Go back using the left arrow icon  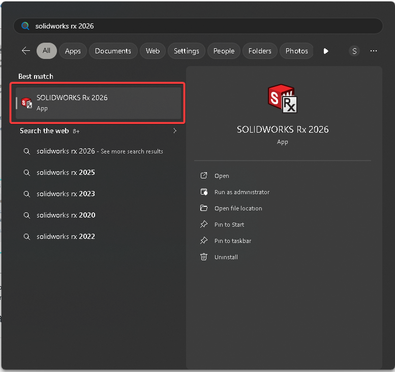click(26, 51)
